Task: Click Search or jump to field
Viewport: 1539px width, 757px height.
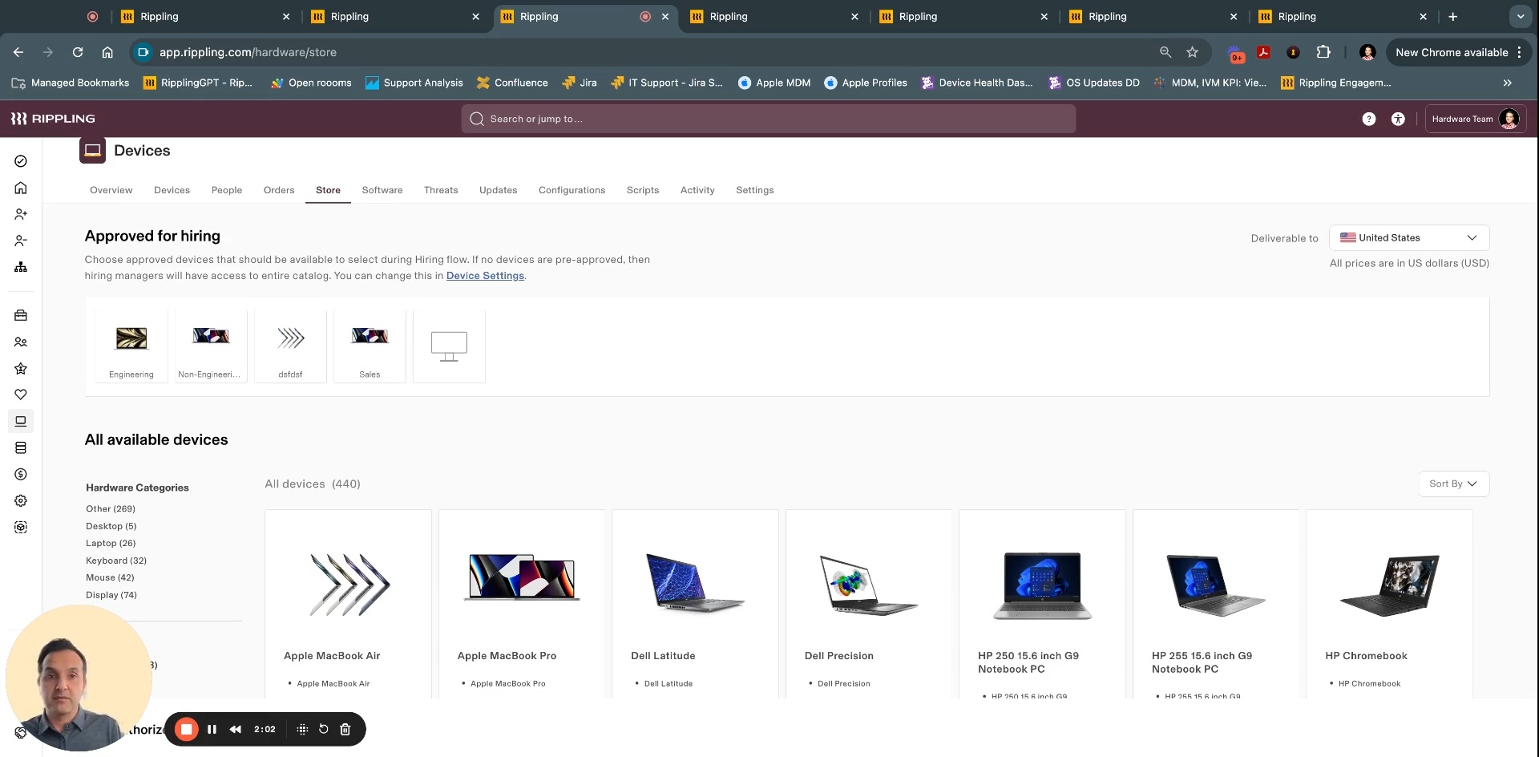Action: tap(768, 119)
